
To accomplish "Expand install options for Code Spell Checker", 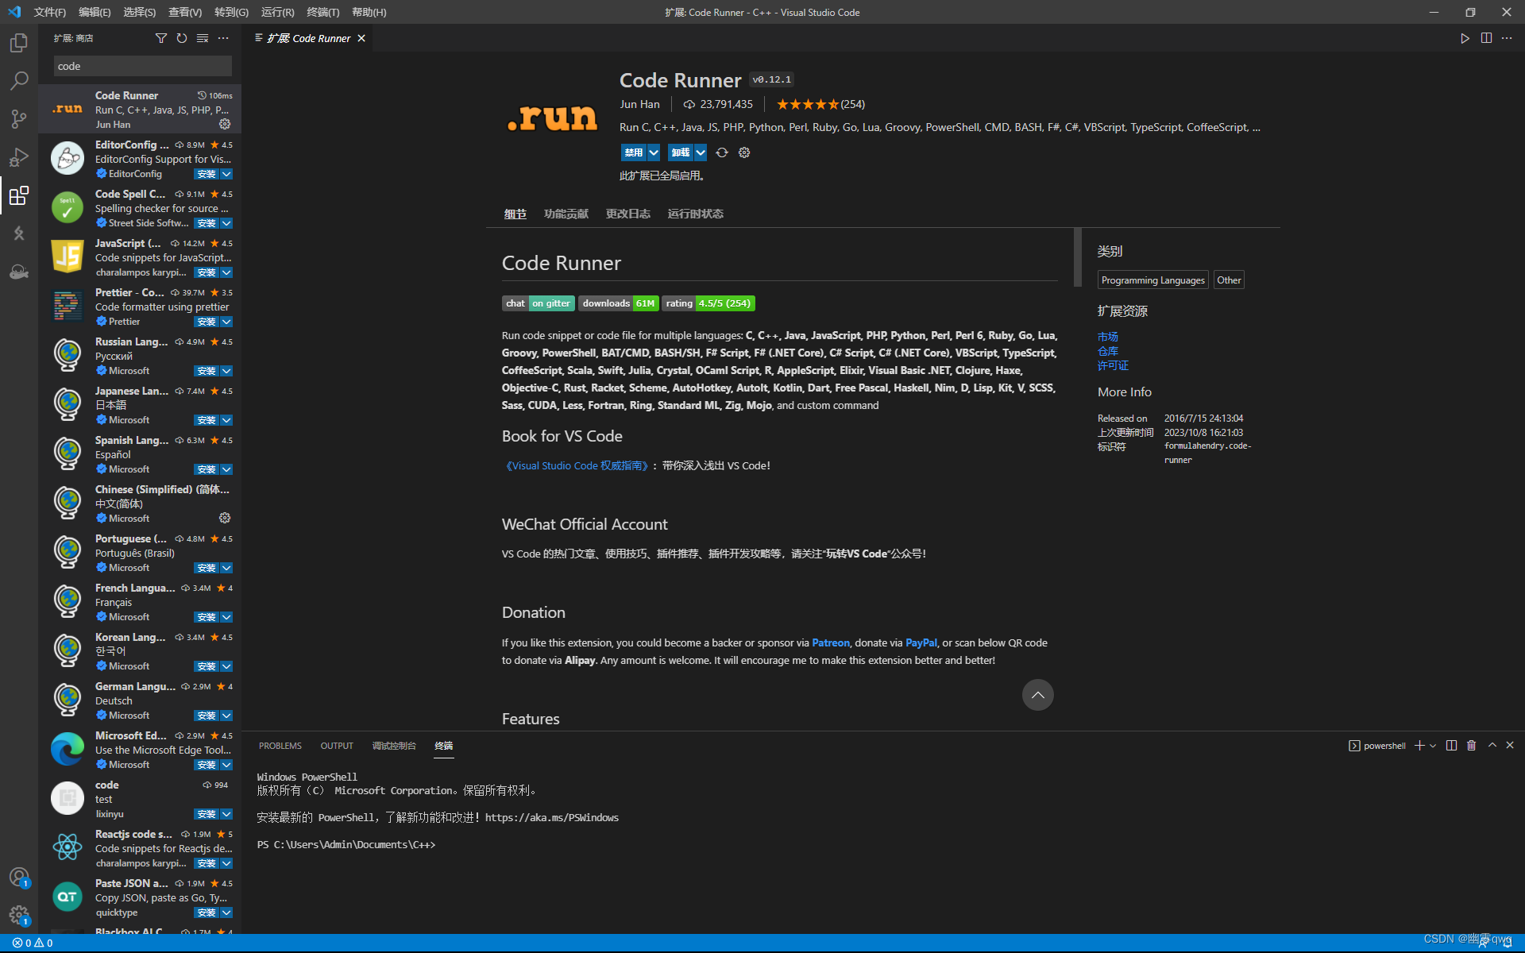I will (x=227, y=223).
